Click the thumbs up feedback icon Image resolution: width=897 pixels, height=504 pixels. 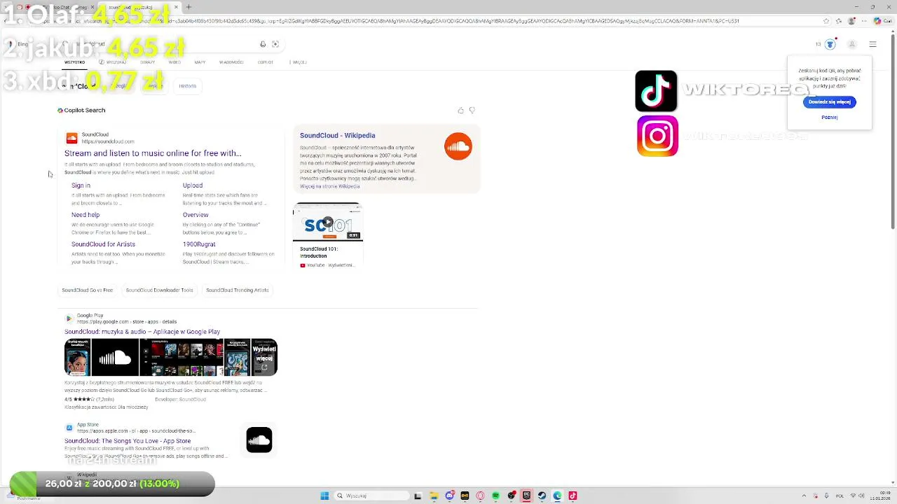[460, 111]
